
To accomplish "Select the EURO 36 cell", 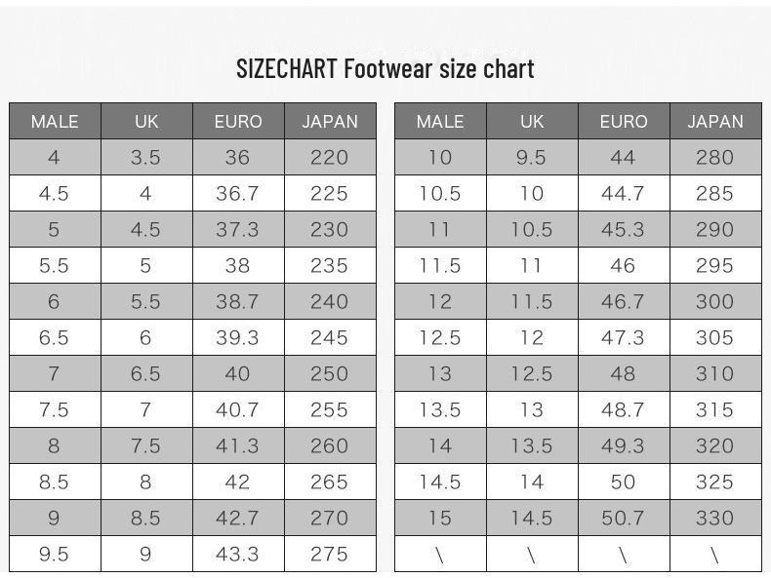I will [237, 158].
